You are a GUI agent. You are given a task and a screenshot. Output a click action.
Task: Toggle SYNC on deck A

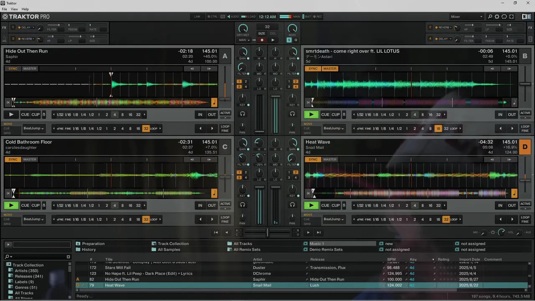point(13,69)
